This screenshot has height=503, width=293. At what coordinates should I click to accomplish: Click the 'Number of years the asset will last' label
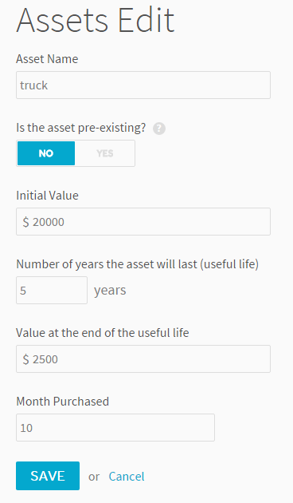(x=137, y=264)
